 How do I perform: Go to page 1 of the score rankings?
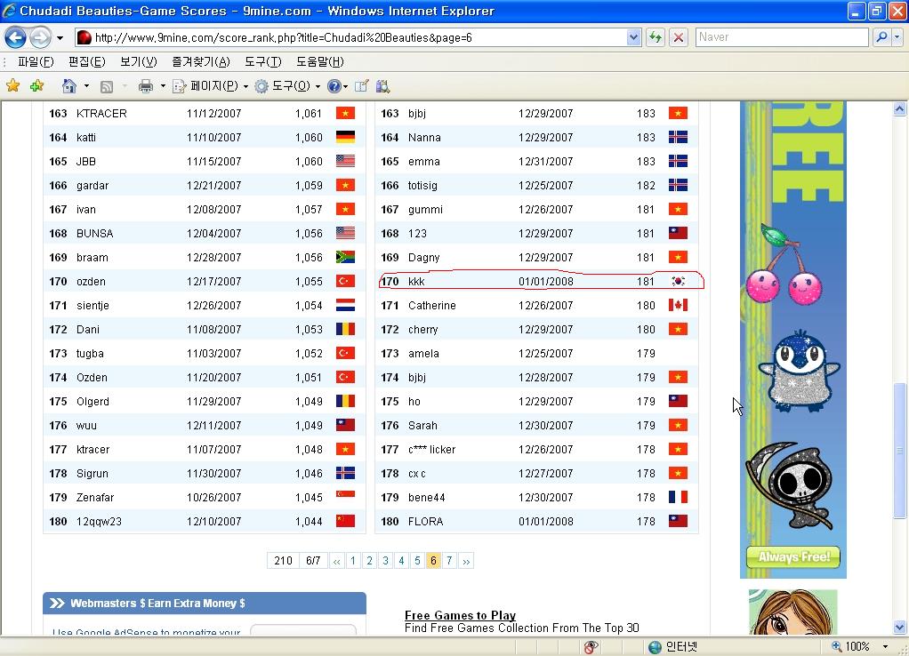[353, 561]
